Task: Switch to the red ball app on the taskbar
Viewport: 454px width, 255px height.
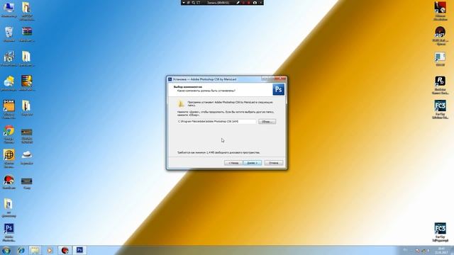Action: point(65,250)
